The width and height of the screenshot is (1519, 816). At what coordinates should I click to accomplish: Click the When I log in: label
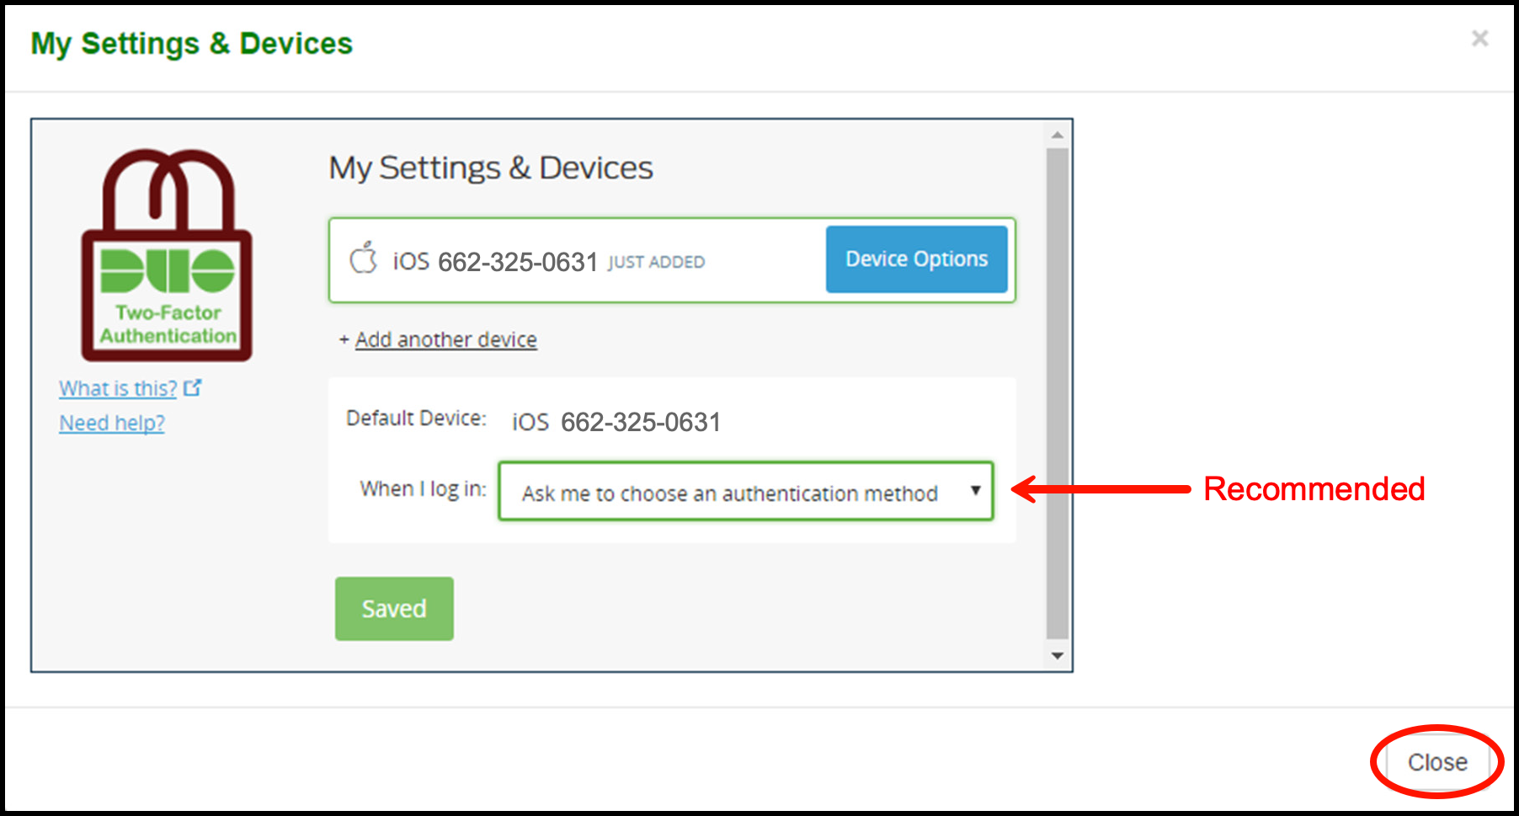424,489
